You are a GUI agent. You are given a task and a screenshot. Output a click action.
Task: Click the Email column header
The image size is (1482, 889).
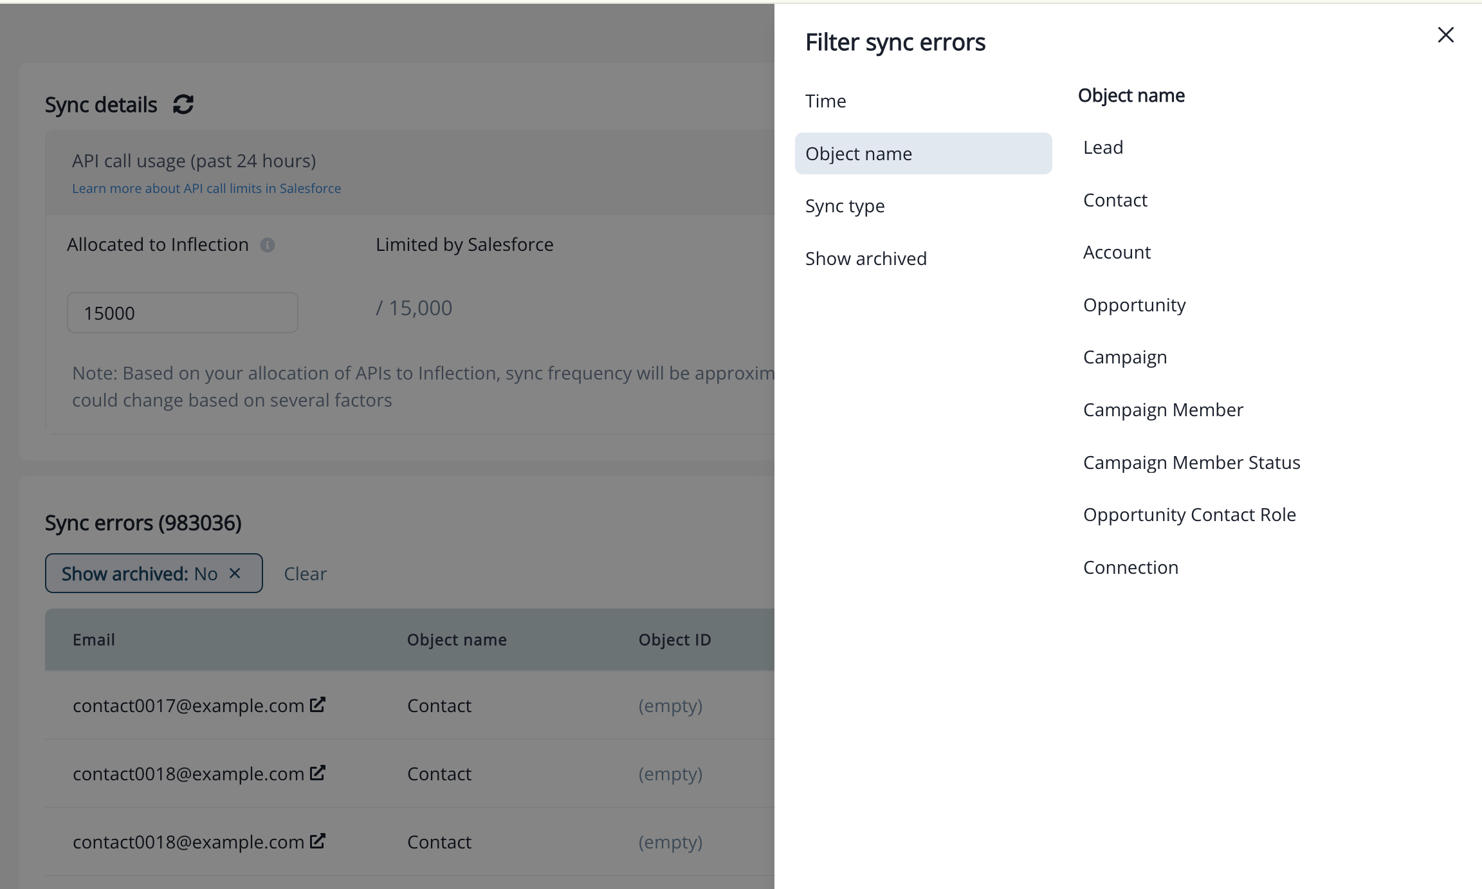(x=94, y=639)
